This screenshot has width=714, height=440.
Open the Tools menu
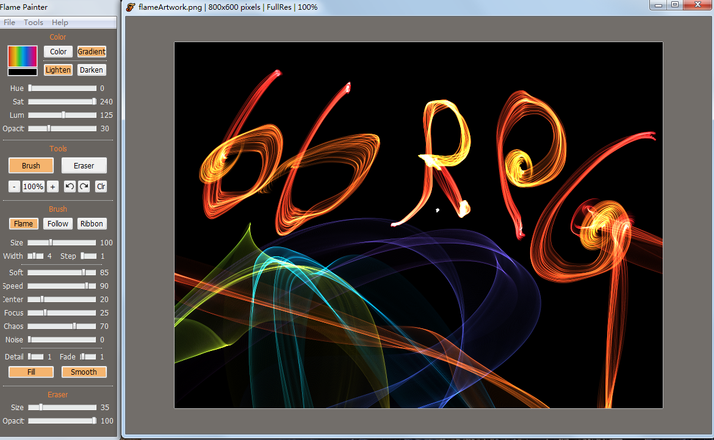pyautogui.click(x=33, y=23)
